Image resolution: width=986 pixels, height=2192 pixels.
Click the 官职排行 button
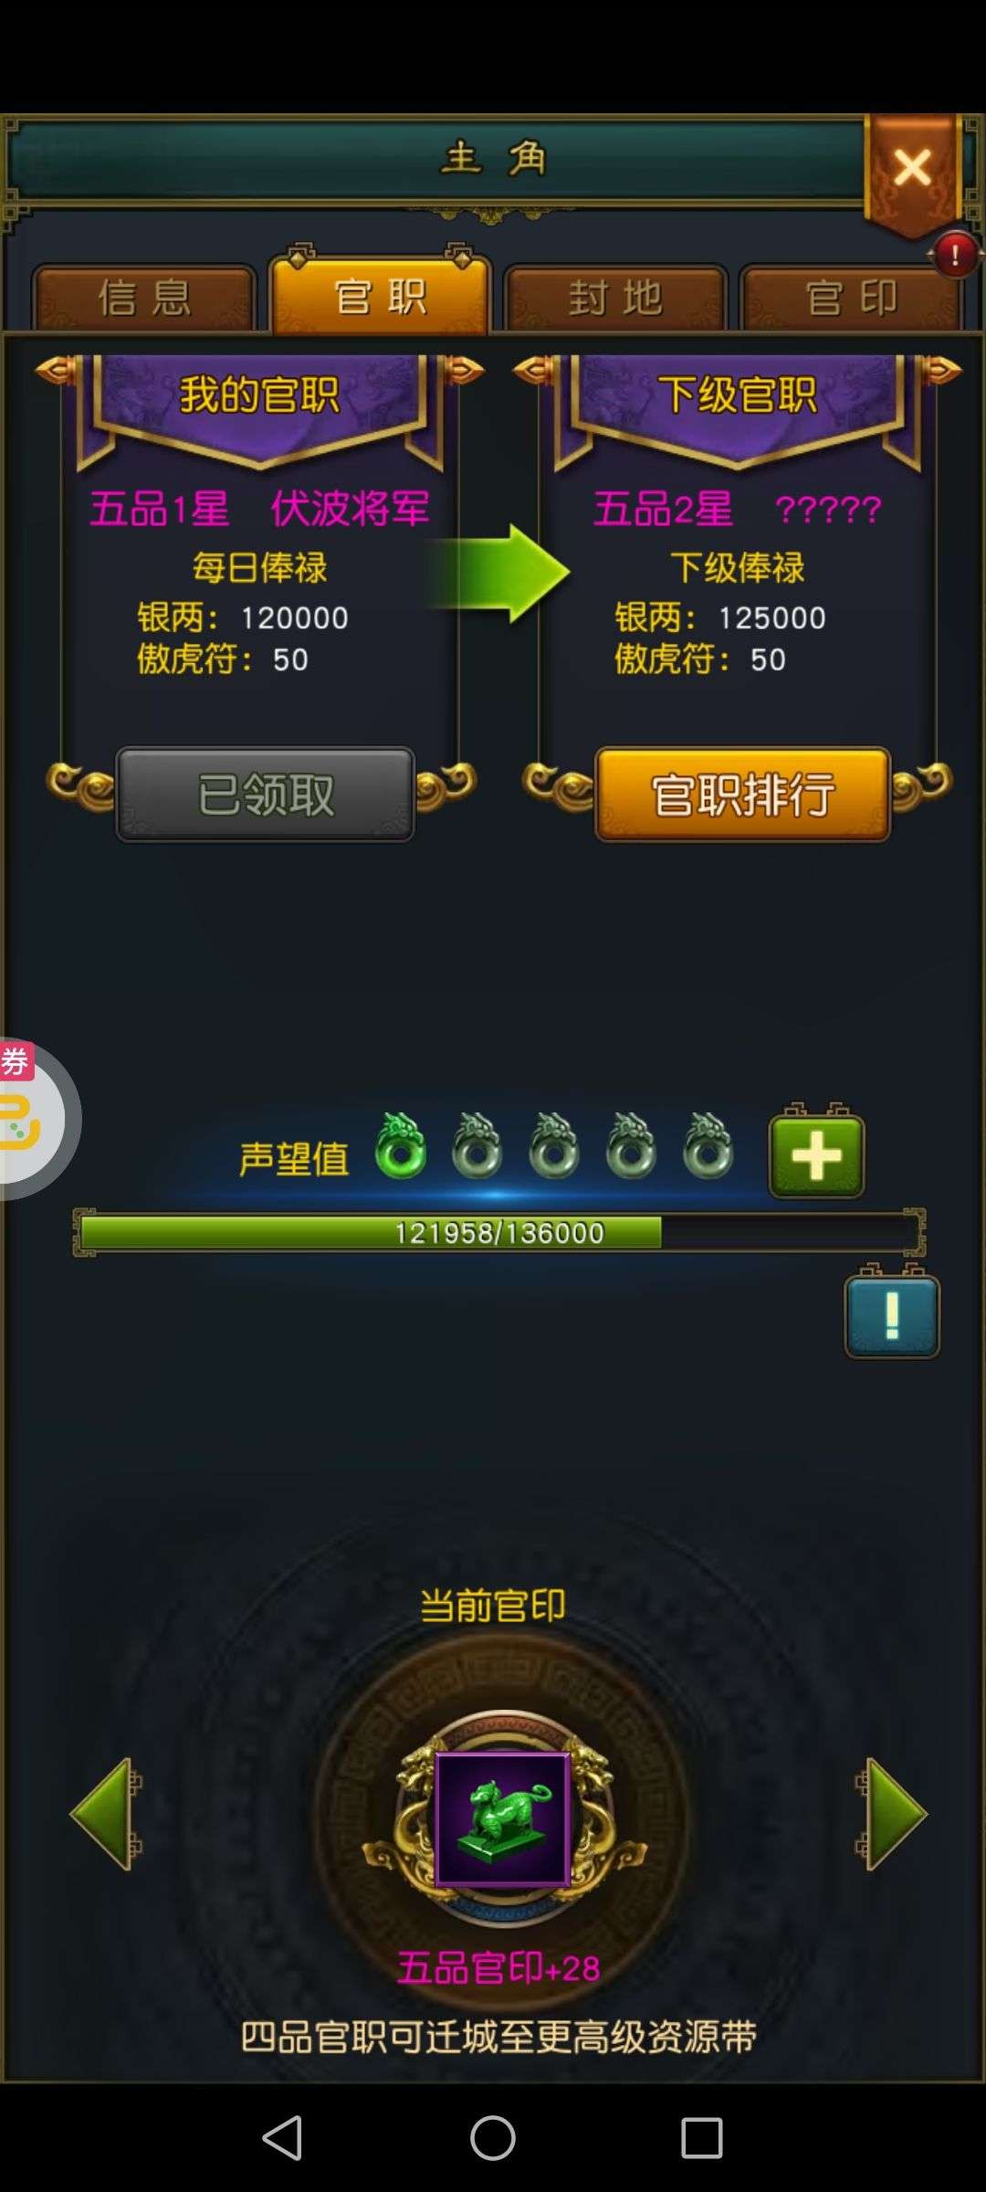coord(742,794)
